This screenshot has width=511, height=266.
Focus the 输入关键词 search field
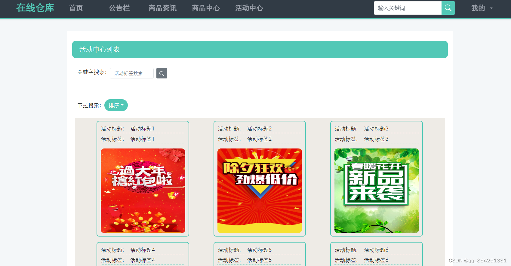[x=408, y=8]
